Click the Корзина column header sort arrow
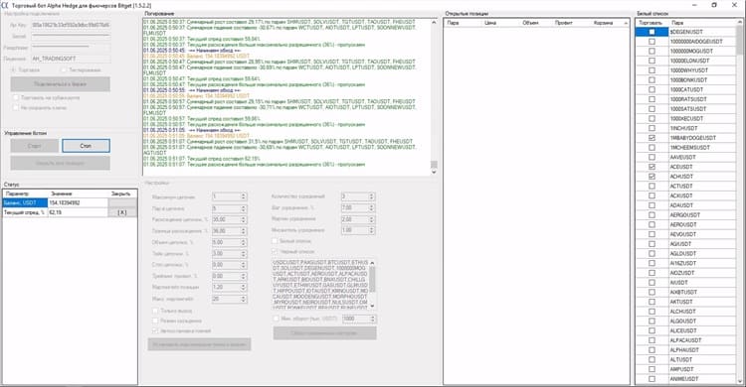746x387 pixels. point(626,23)
